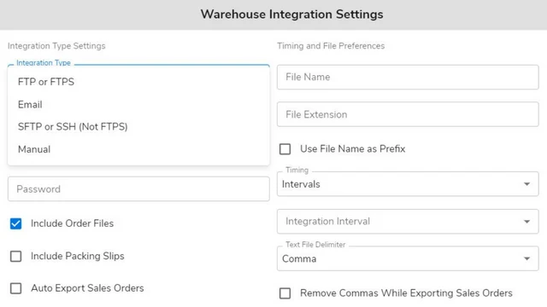Pick SFTP or SSH (Not FTPS) option
The width and height of the screenshot is (547, 307).
point(138,127)
